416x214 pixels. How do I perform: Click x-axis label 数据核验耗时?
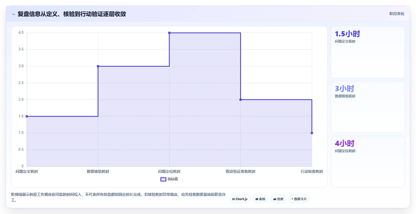[x=98, y=171]
